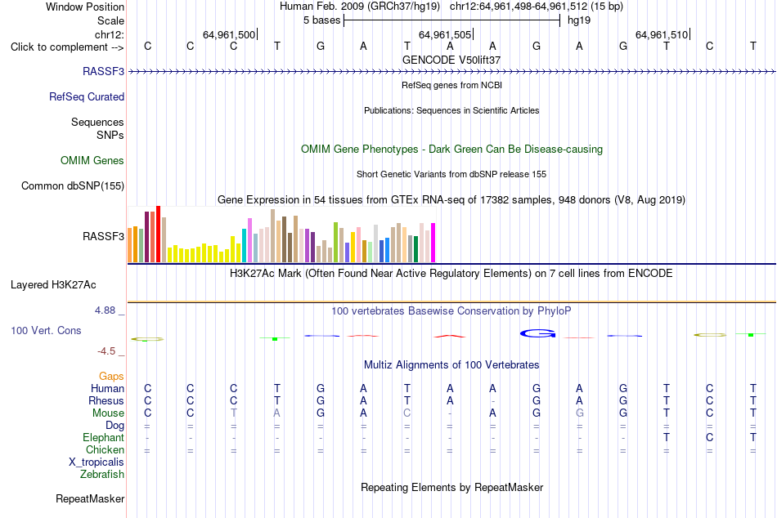Click the SNPs label under Sequences
777x518 pixels.
point(110,135)
